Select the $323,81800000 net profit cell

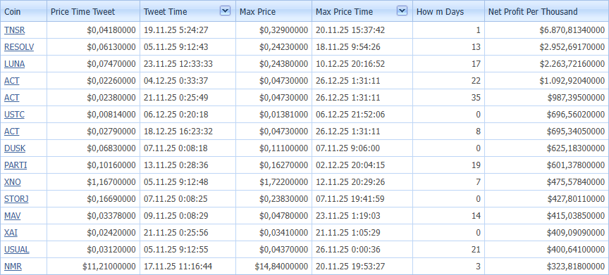[x=547, y=266]
